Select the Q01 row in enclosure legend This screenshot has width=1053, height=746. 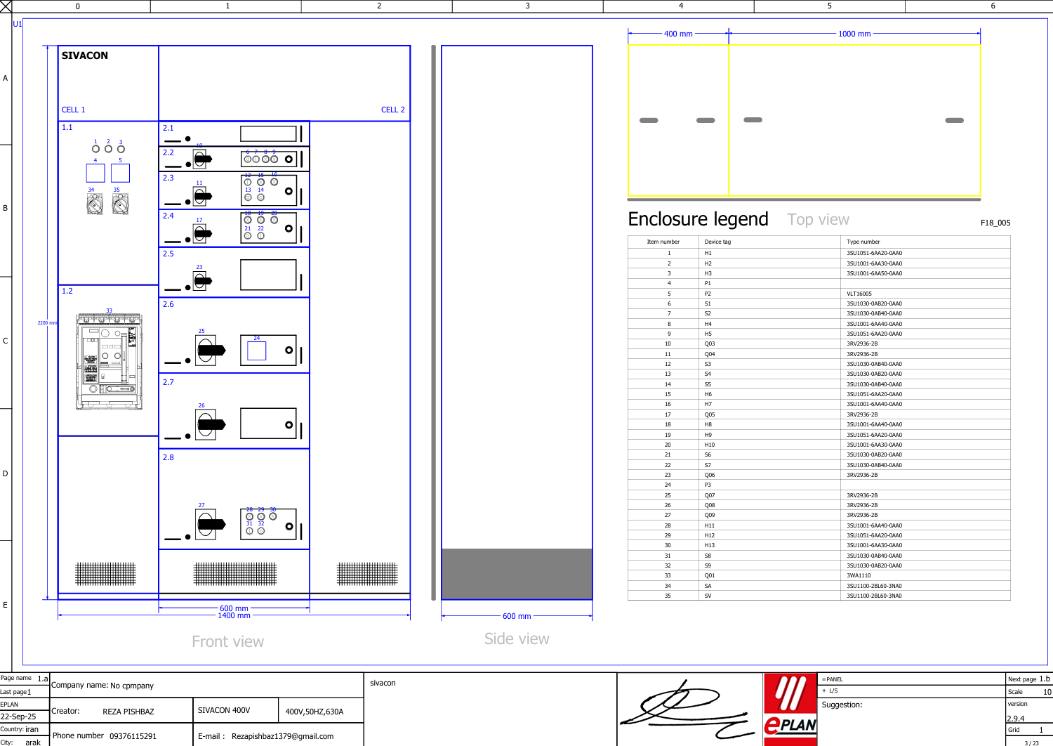(819, 576)
